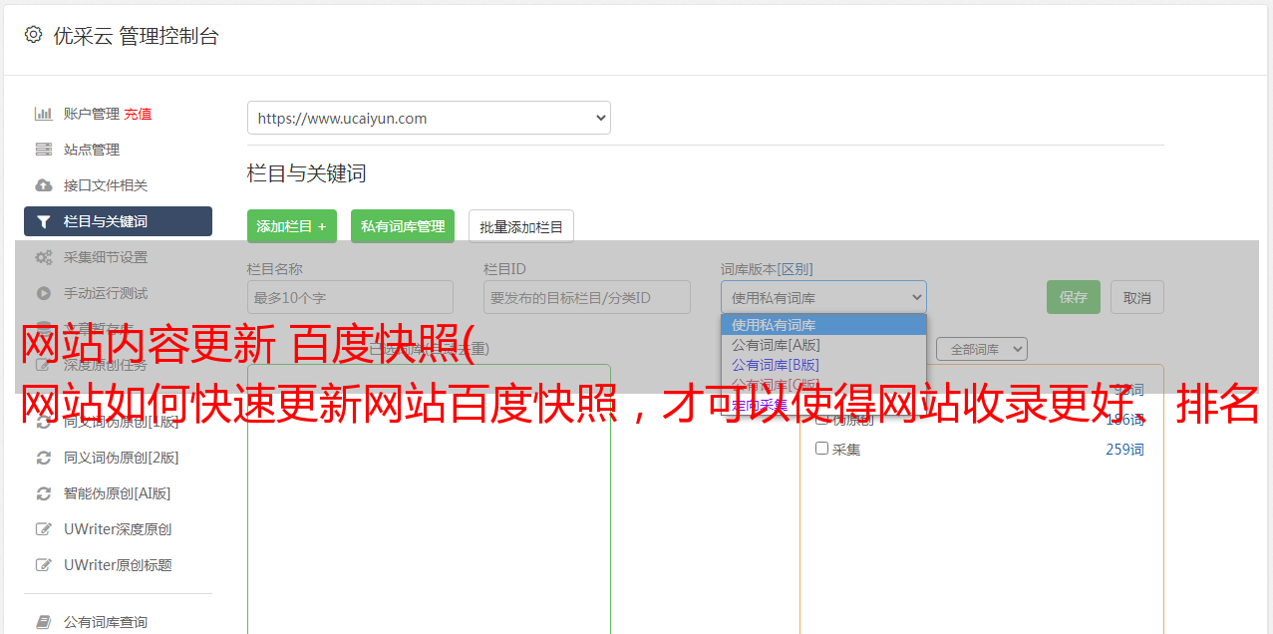
Task: Open 账户管理 in the sidebar
Action: pyautogui.click(x=91, y=114)
